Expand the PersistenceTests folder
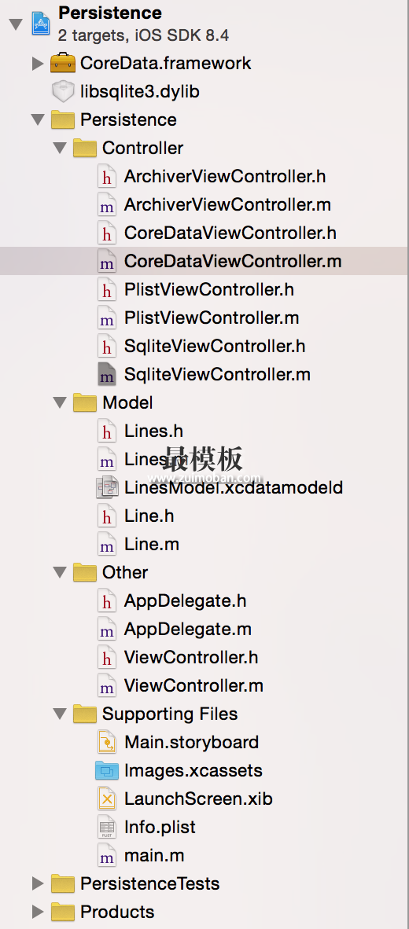409x929 pixels. [x=38, y=883]
